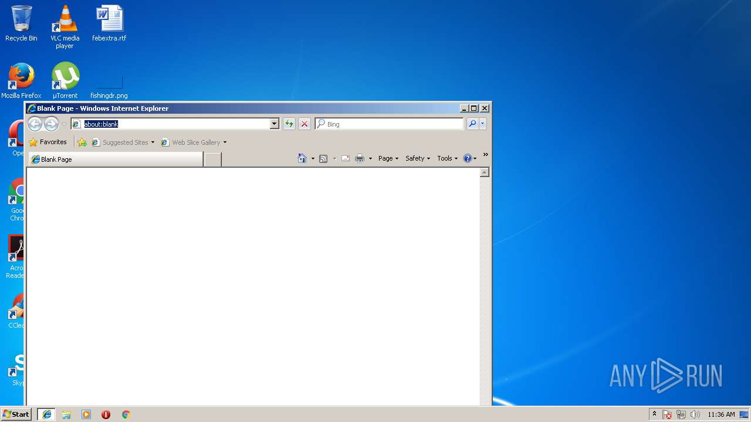Open a new tab
751x422 pixels.
pos(212,159)
